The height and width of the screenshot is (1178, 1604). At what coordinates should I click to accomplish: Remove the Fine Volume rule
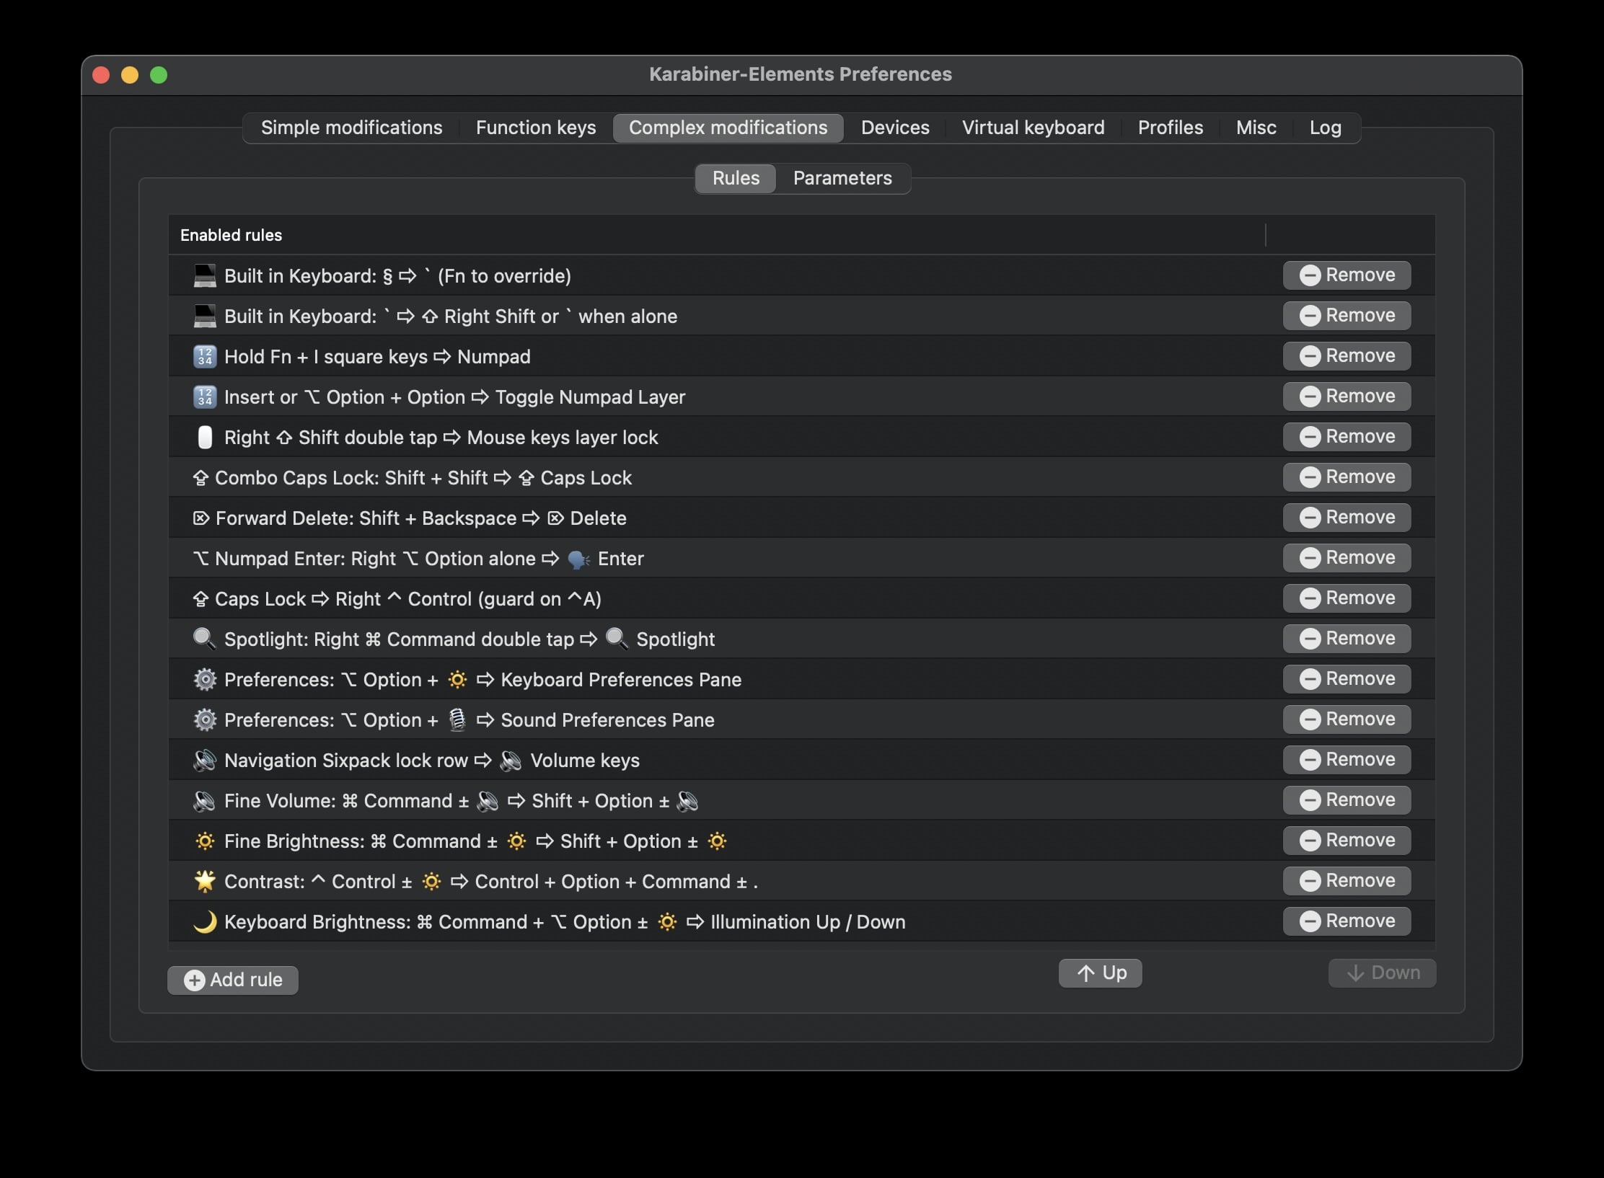tap(1347, 800)
